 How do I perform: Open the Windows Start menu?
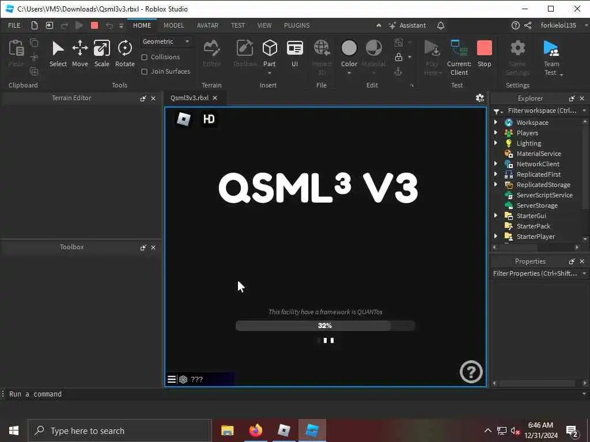point(14,430)
